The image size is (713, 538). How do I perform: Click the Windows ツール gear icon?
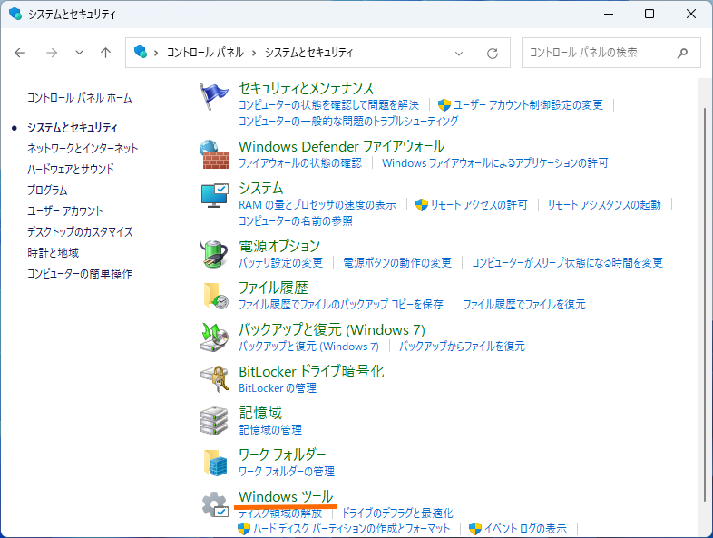pos(215,504)
